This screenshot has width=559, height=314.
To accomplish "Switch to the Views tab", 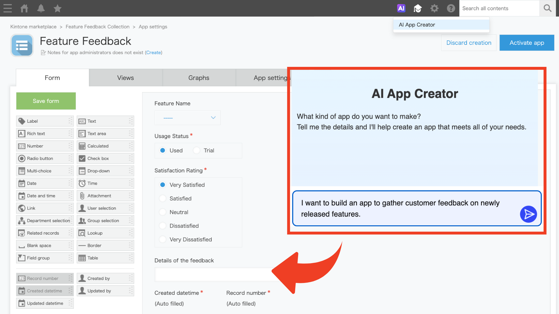I will pyautogui.click(x=125, y=78).
